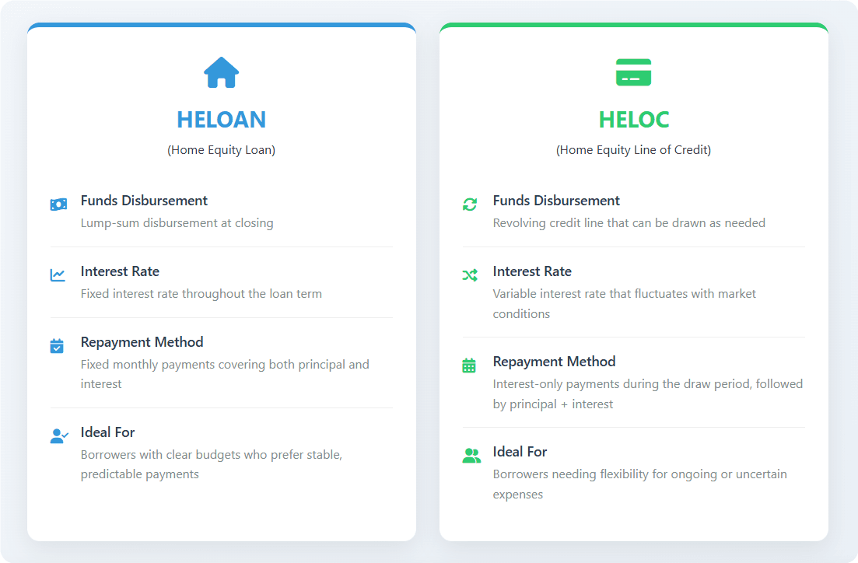
Task: Click the blue HELOAN title
Action: tap(221, 120)
